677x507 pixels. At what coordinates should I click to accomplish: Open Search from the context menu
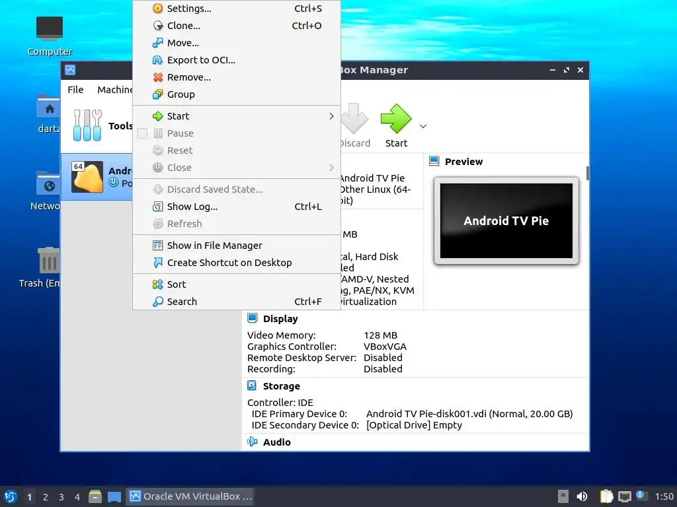[237, 302]
